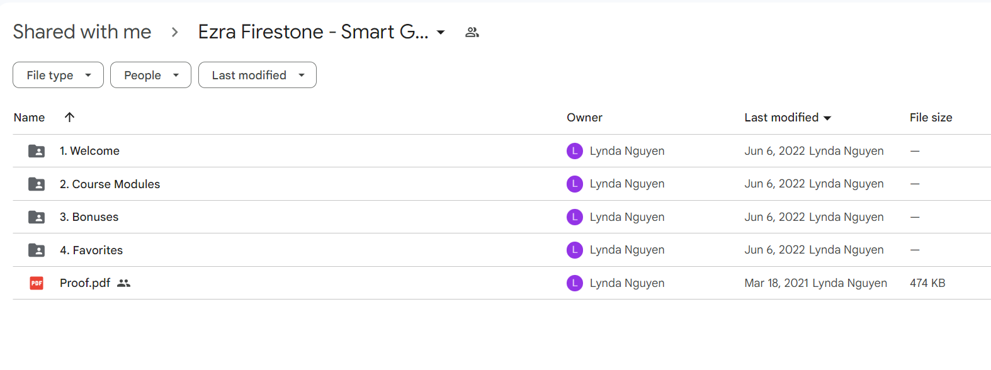Click the Last modified column header arrow
Screen dimensions: 991x370
tap(827, 118)
